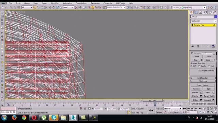The image size is (218, 123).
Task: Open the Edit menu
Action: click(11, 3)
